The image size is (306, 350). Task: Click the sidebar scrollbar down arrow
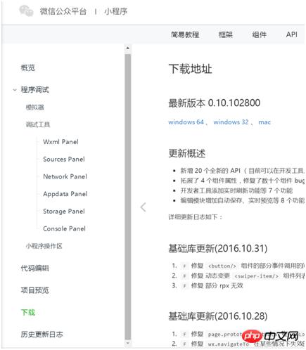tap(128, 343)
